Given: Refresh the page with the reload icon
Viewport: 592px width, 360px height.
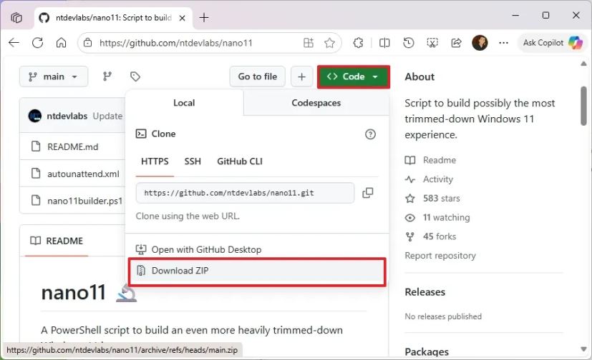Looking at the screenshot, I should (x=37, y=43).
